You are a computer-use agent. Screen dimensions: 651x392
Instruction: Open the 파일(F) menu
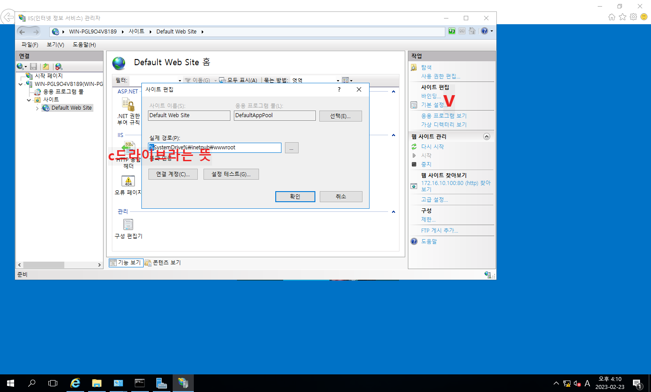point(30,44)
